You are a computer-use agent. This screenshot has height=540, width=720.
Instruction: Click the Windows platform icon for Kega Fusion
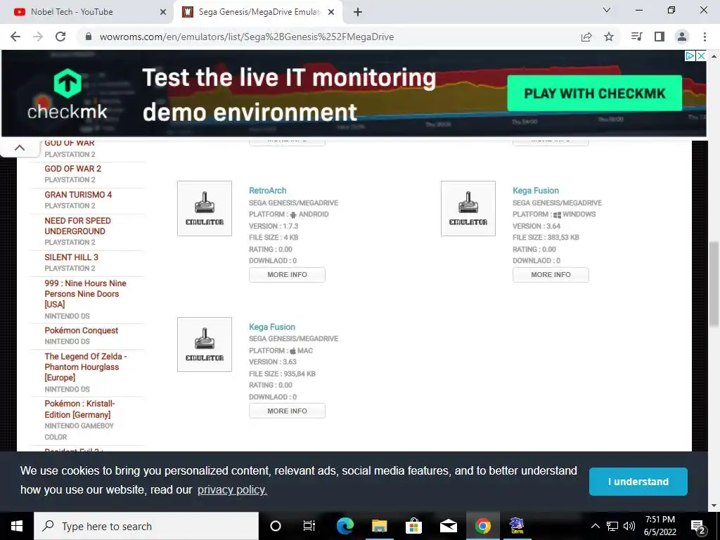[557, 214]
